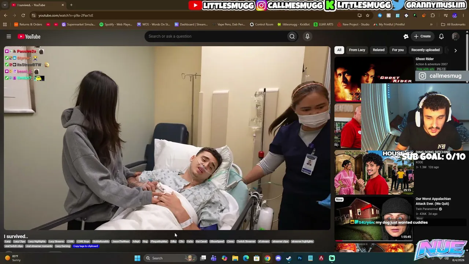Open the Chrome extensions puzzle menu
The height and width of the screenshot is (264, 469).
click(x=433, y=15)
